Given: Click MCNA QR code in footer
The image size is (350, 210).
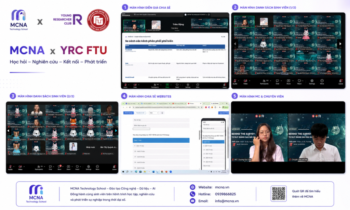Looking at the screenshot, I should pyautogui.click(x=279, y=194).
